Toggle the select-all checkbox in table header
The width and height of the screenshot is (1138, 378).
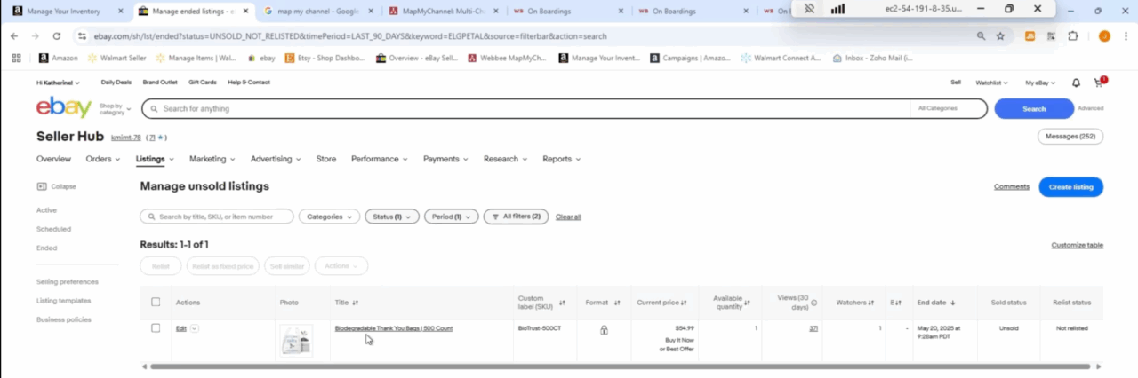pos(156,303)
